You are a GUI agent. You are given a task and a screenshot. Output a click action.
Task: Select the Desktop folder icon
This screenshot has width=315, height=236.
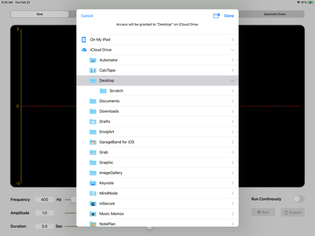pyautogui.click(x=93, y=81)
